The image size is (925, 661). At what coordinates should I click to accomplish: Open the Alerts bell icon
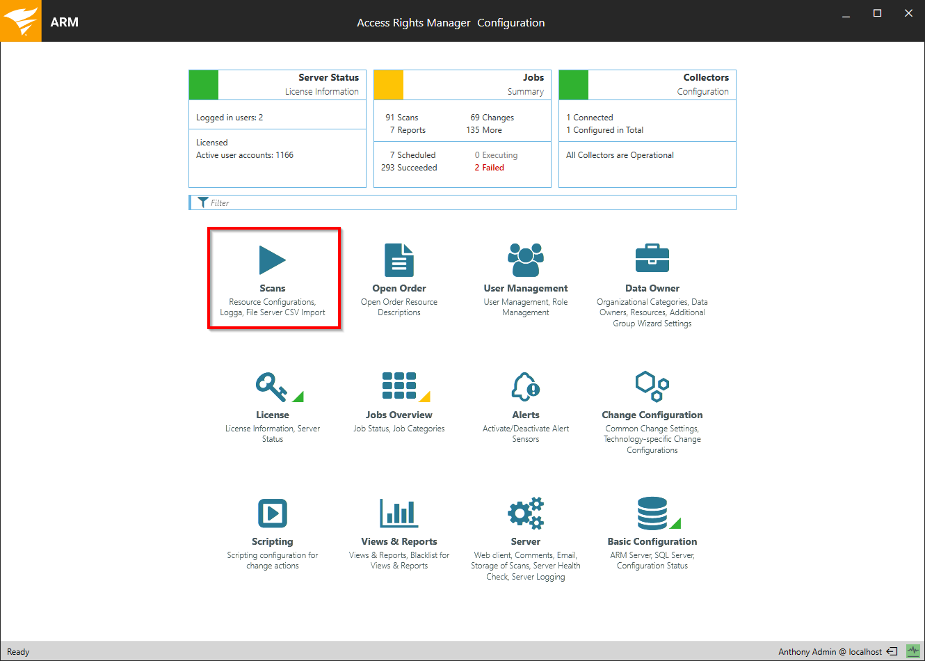tap(526, 386)
